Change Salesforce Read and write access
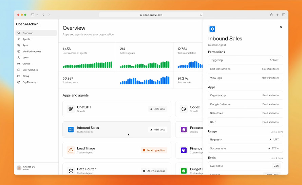This screenshot has width=302, height=185. 270,113
